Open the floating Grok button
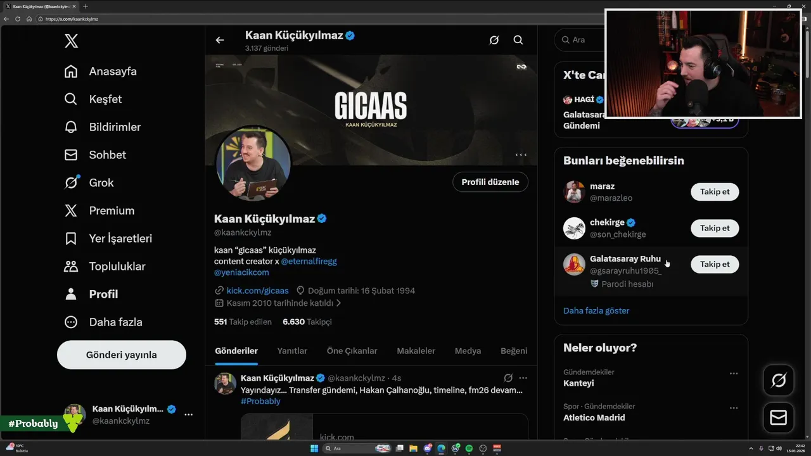 click(x=779, y=381)
